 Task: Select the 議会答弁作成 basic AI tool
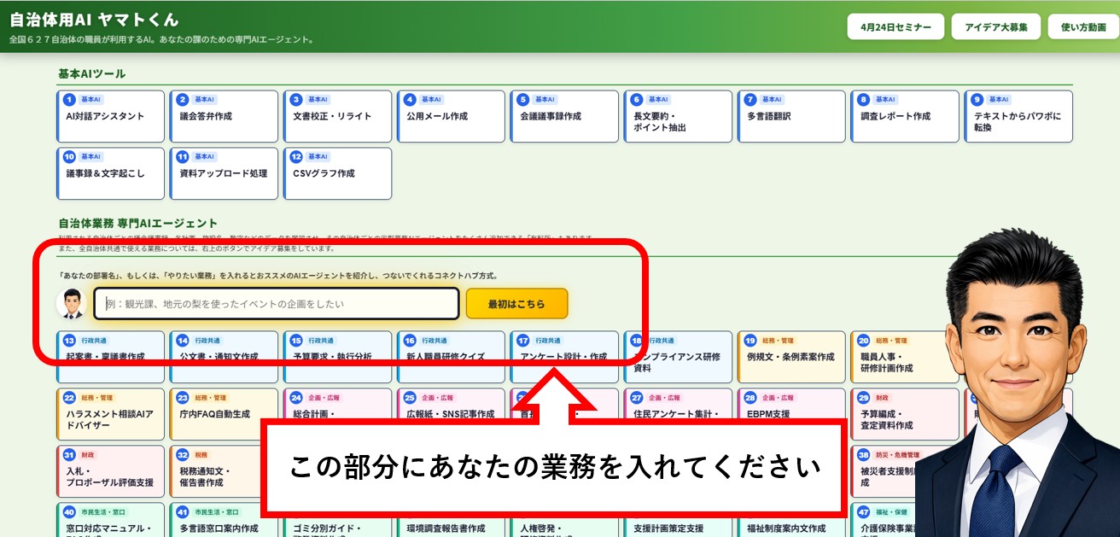224,115
